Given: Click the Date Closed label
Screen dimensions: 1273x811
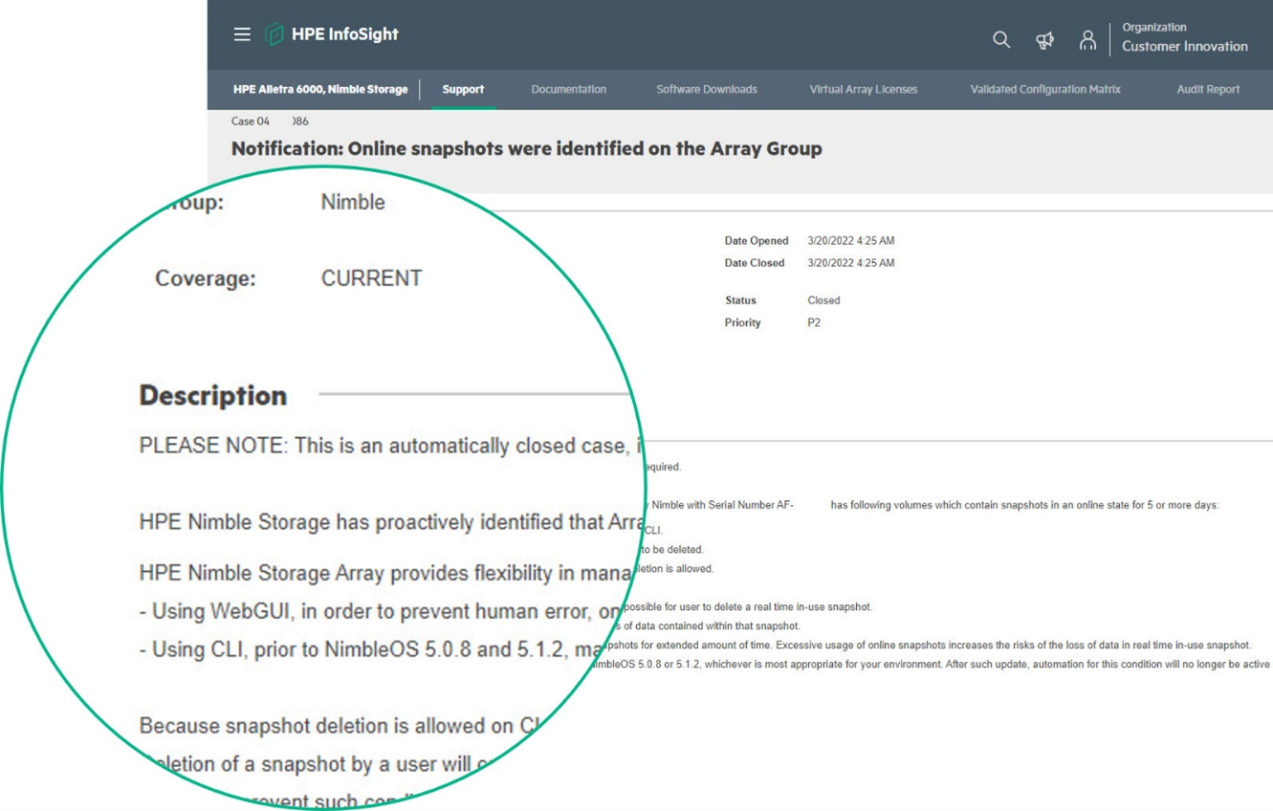Looking at the screenshot, I should pos(755,263).
